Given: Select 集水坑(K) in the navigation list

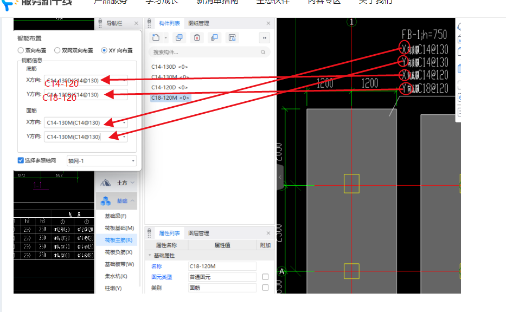Looking at the screenshot, I should [116, 276].
